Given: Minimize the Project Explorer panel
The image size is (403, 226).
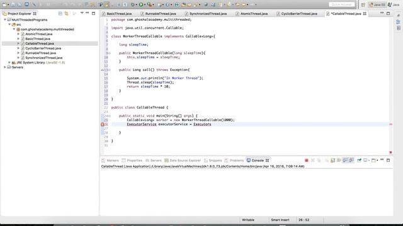Looking at the screenshot, I should pos(88,13).
